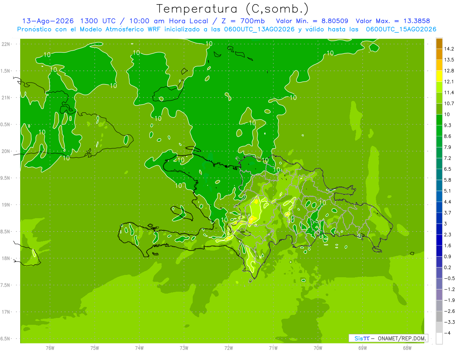Click the '68W' longitude label

pos(407,348)
